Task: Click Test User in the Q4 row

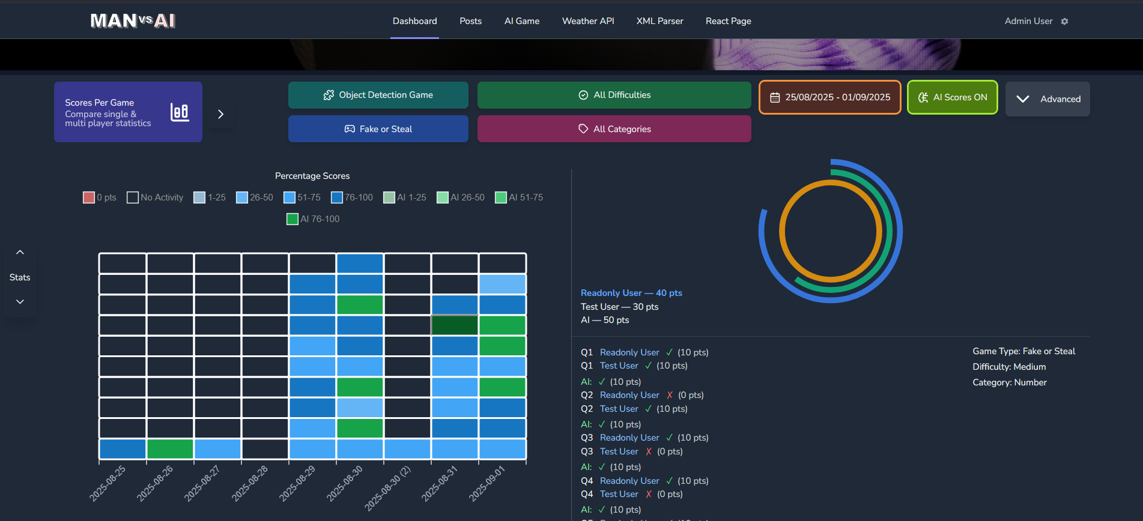Action: point(619,494)
